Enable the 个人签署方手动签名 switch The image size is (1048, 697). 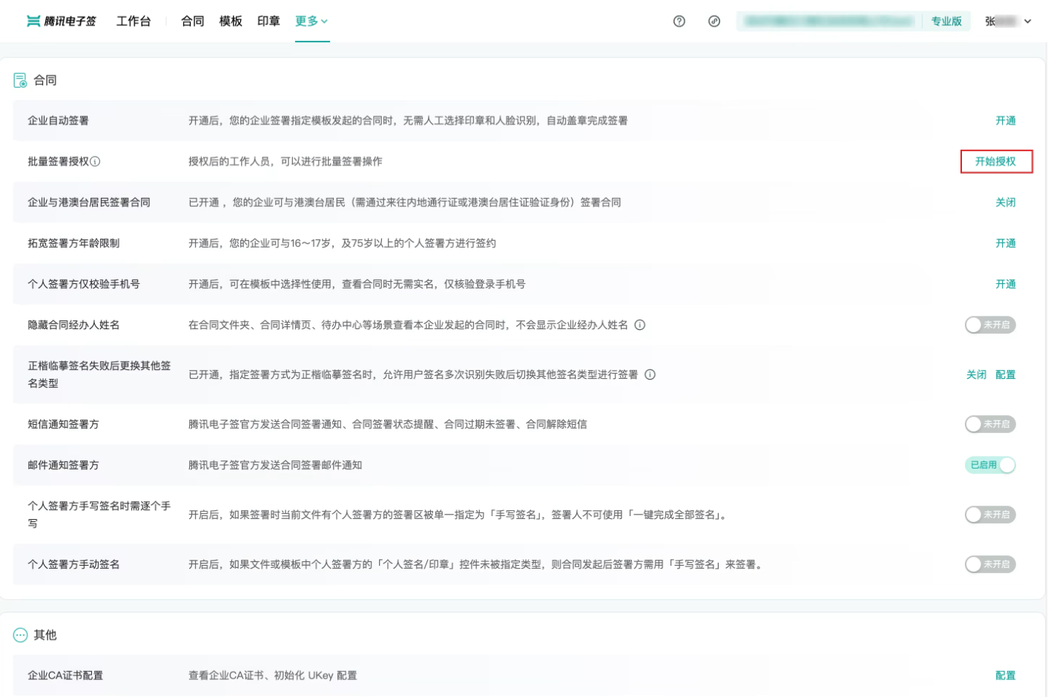click(990, 564)
